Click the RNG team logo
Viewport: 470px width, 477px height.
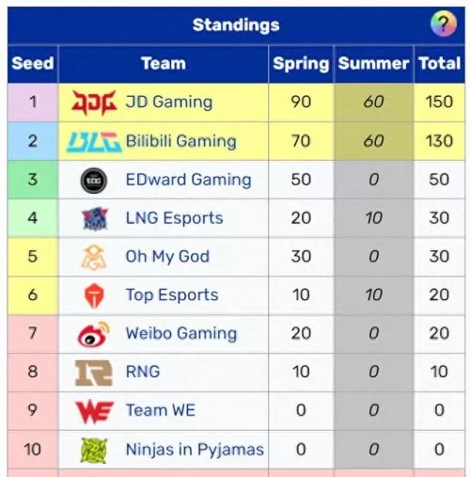[x=94, y=373]
